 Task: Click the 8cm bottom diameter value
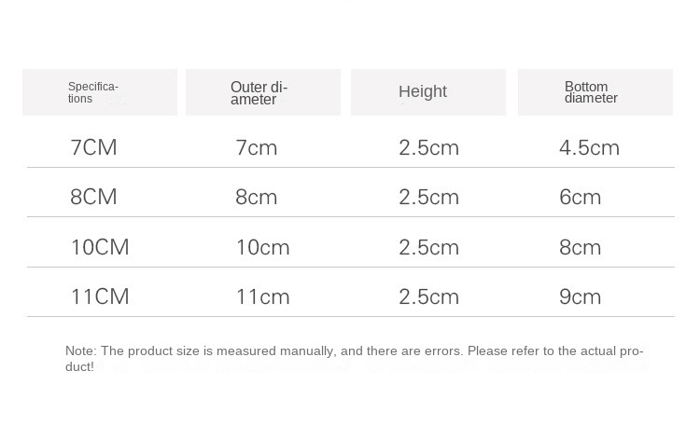(x=580, y=247)
